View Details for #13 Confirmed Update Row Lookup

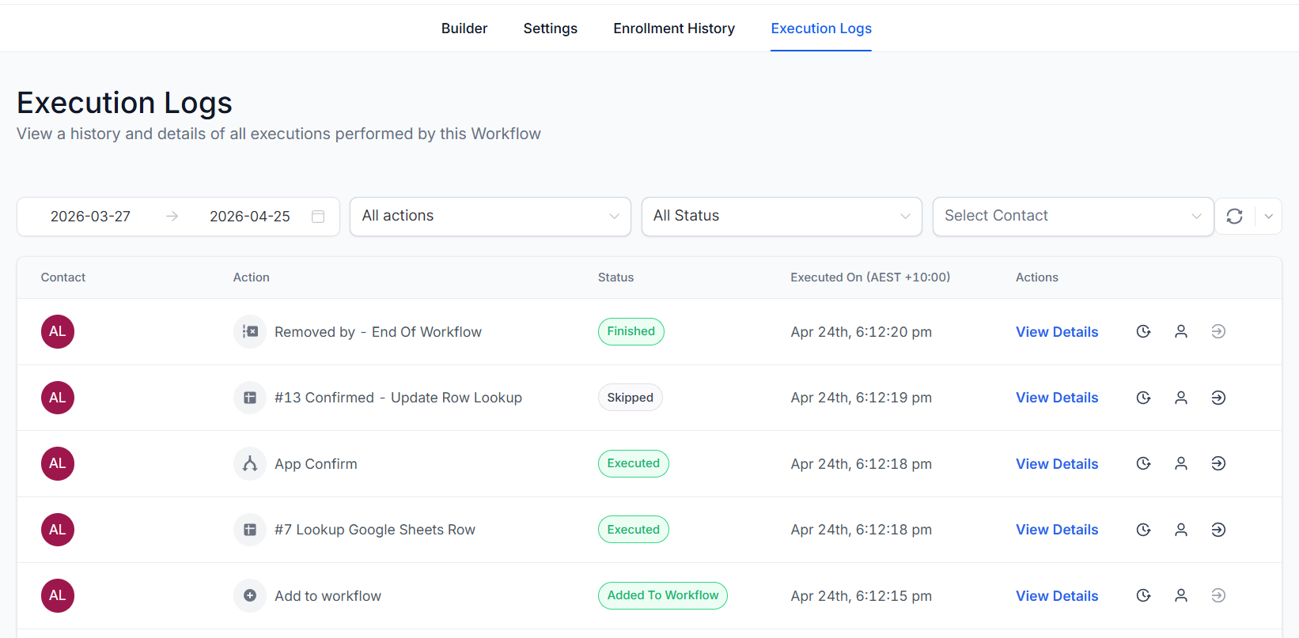(x=1057, y=398)
